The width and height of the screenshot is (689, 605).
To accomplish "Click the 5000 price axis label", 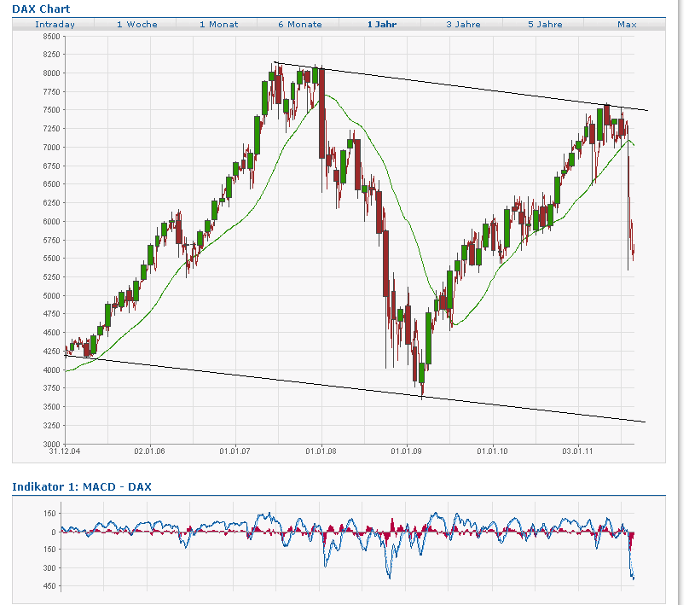I will tap(51, 296).
